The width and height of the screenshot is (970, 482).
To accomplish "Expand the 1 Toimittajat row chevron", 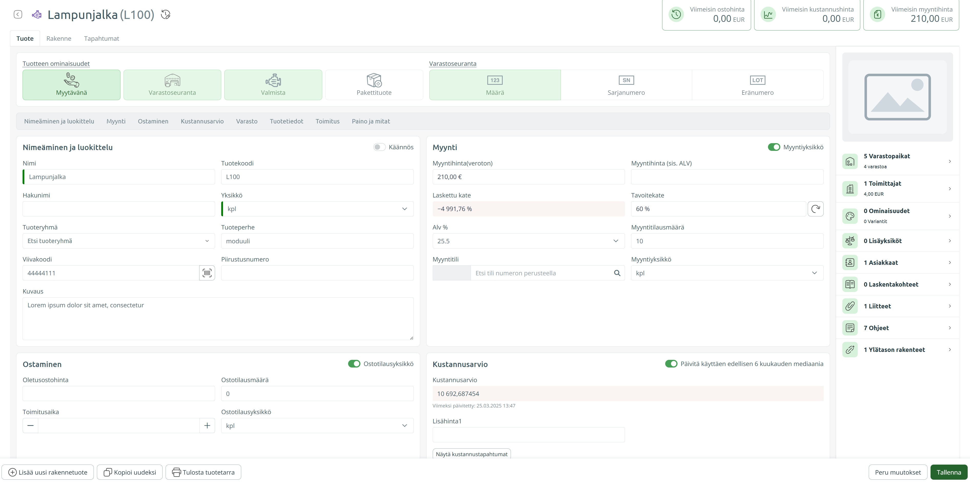I will pos(950,189).
